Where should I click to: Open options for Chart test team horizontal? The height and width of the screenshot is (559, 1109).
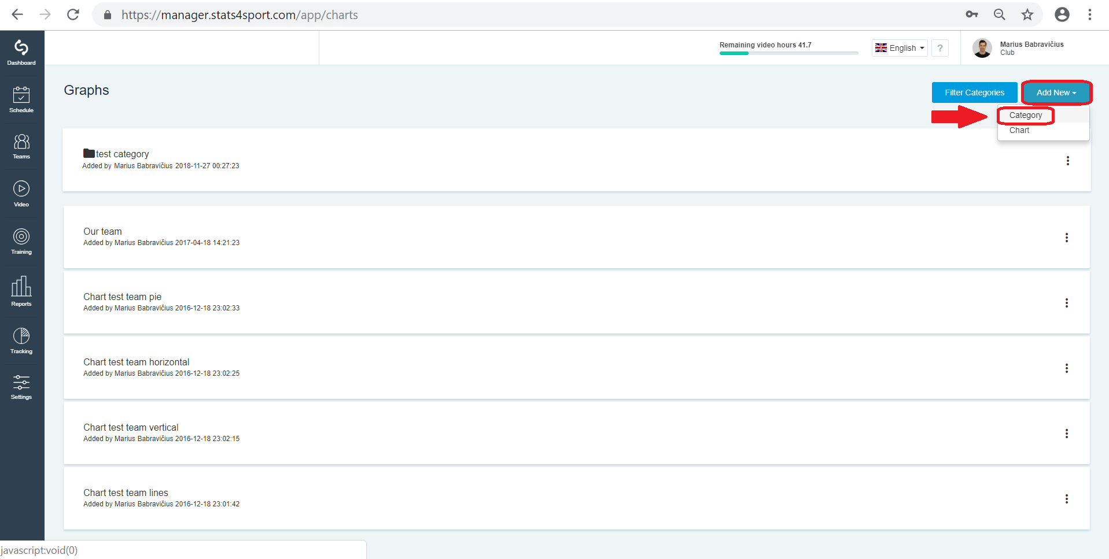tap(1066, 368)
